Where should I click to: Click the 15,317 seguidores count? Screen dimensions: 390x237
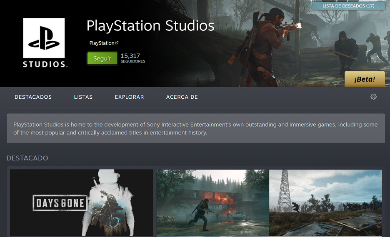(133, 58)
